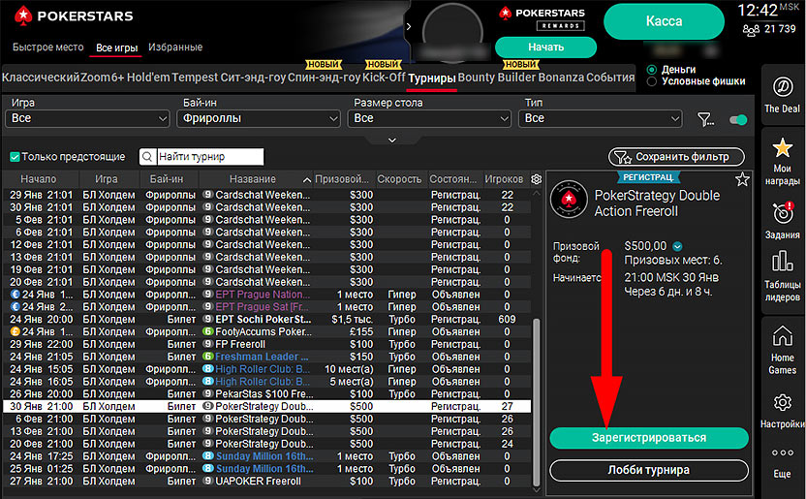
Task: Select Cardschat Weeken... row on 29 Янв
Action: click(267, 195)
